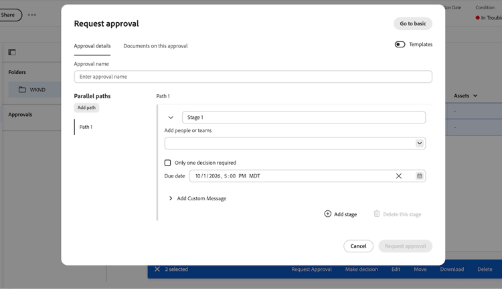Select Path 1 in parallel paths list
The width and height of the screenshot is (502, 289).
pos(86,127)
